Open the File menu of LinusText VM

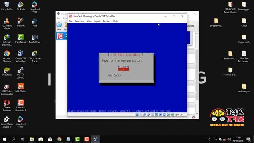coord(71,21)
